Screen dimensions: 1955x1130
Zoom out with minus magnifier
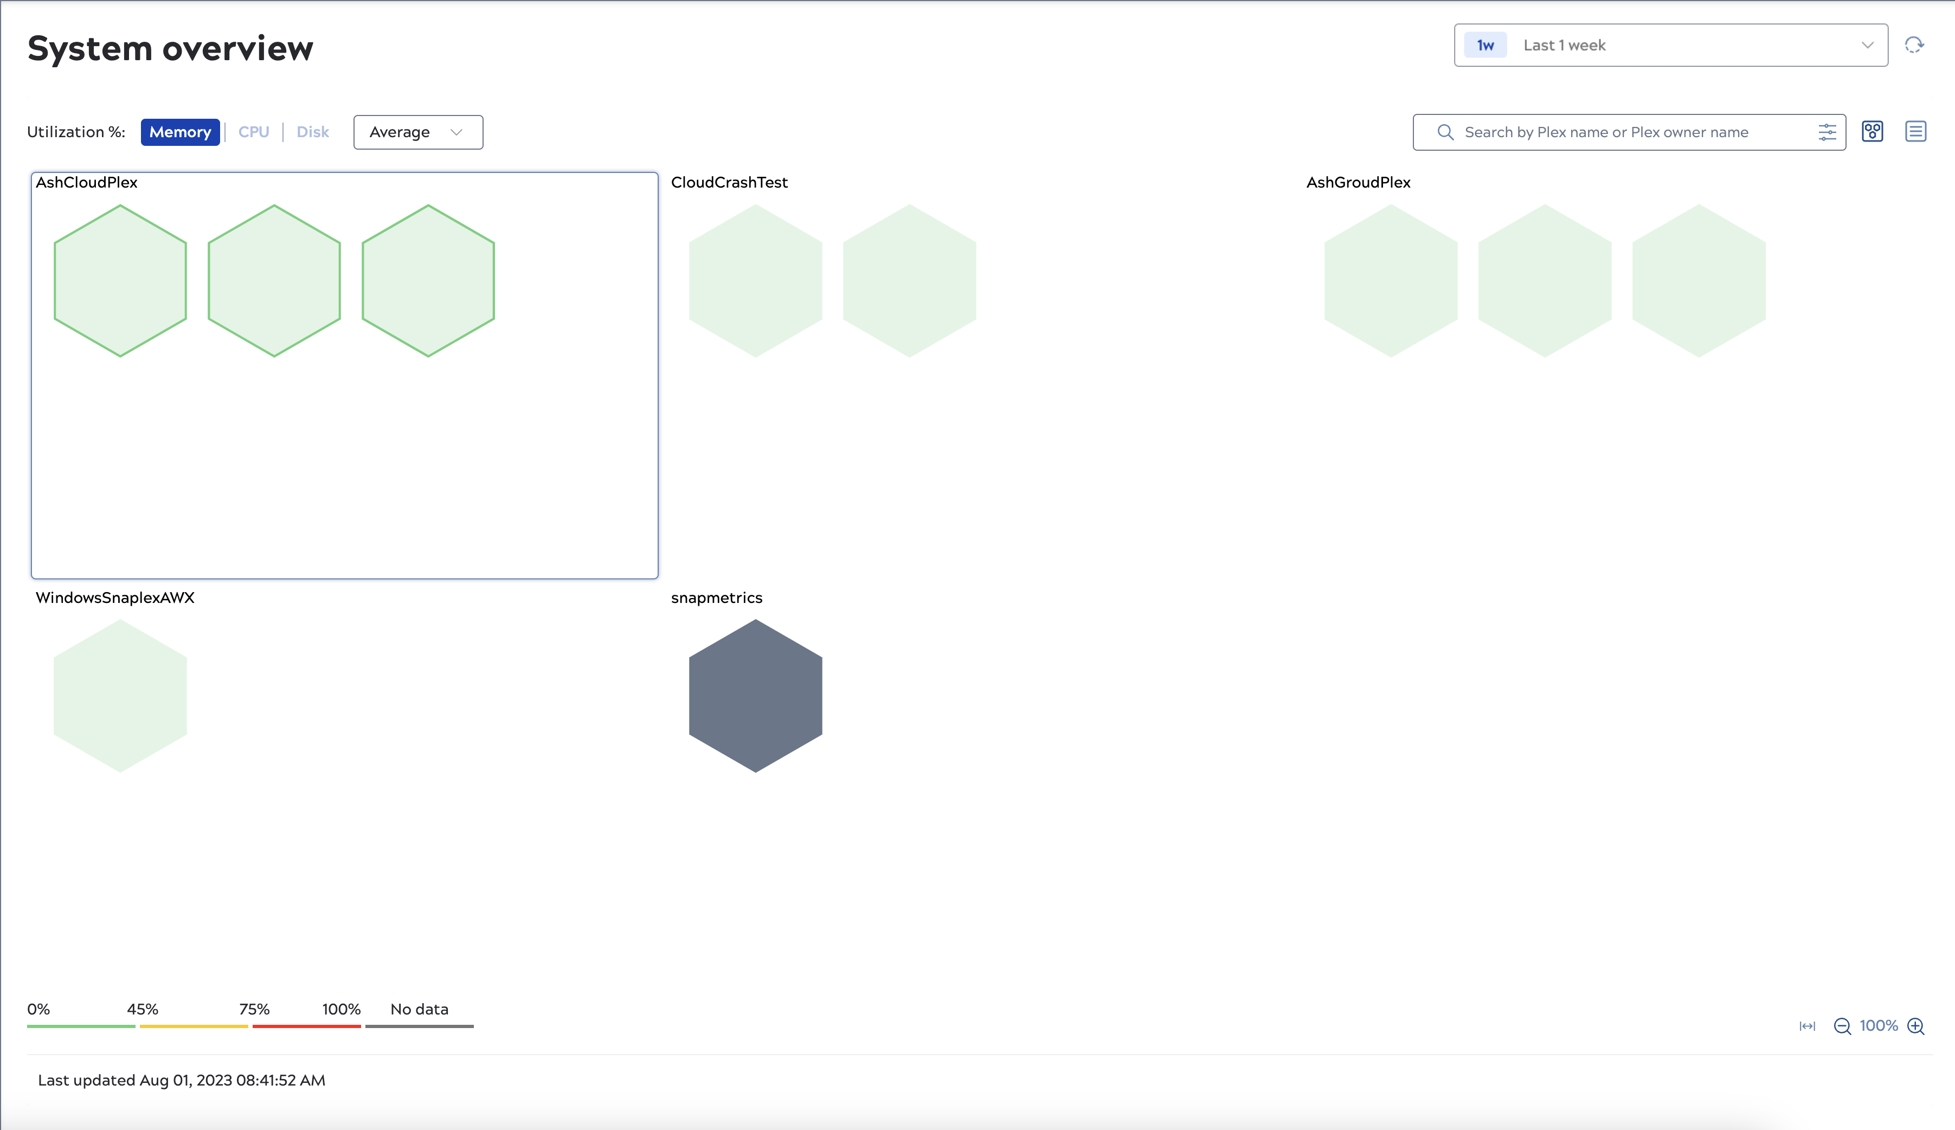(x=1843, y=1026)
